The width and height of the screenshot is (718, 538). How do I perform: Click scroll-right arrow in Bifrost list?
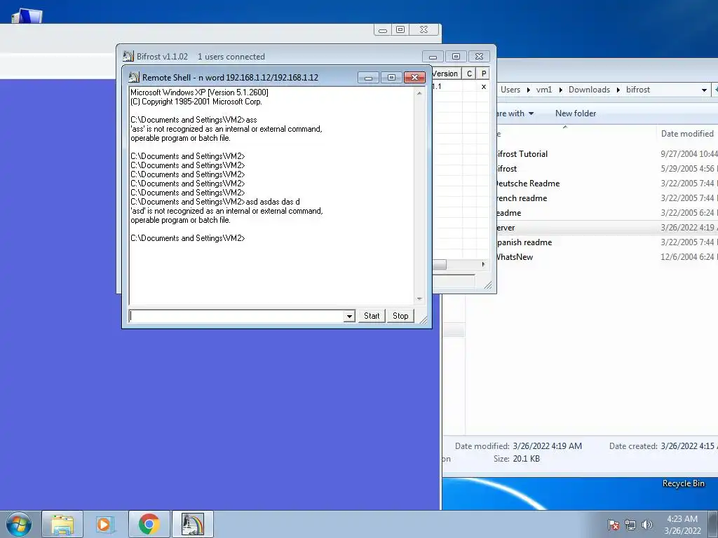483,264
